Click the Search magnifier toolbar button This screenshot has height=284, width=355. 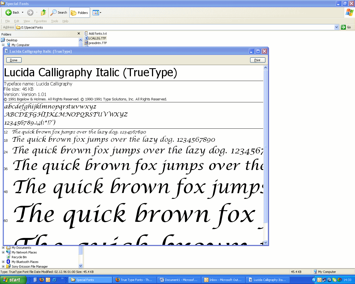coord(59,12)
